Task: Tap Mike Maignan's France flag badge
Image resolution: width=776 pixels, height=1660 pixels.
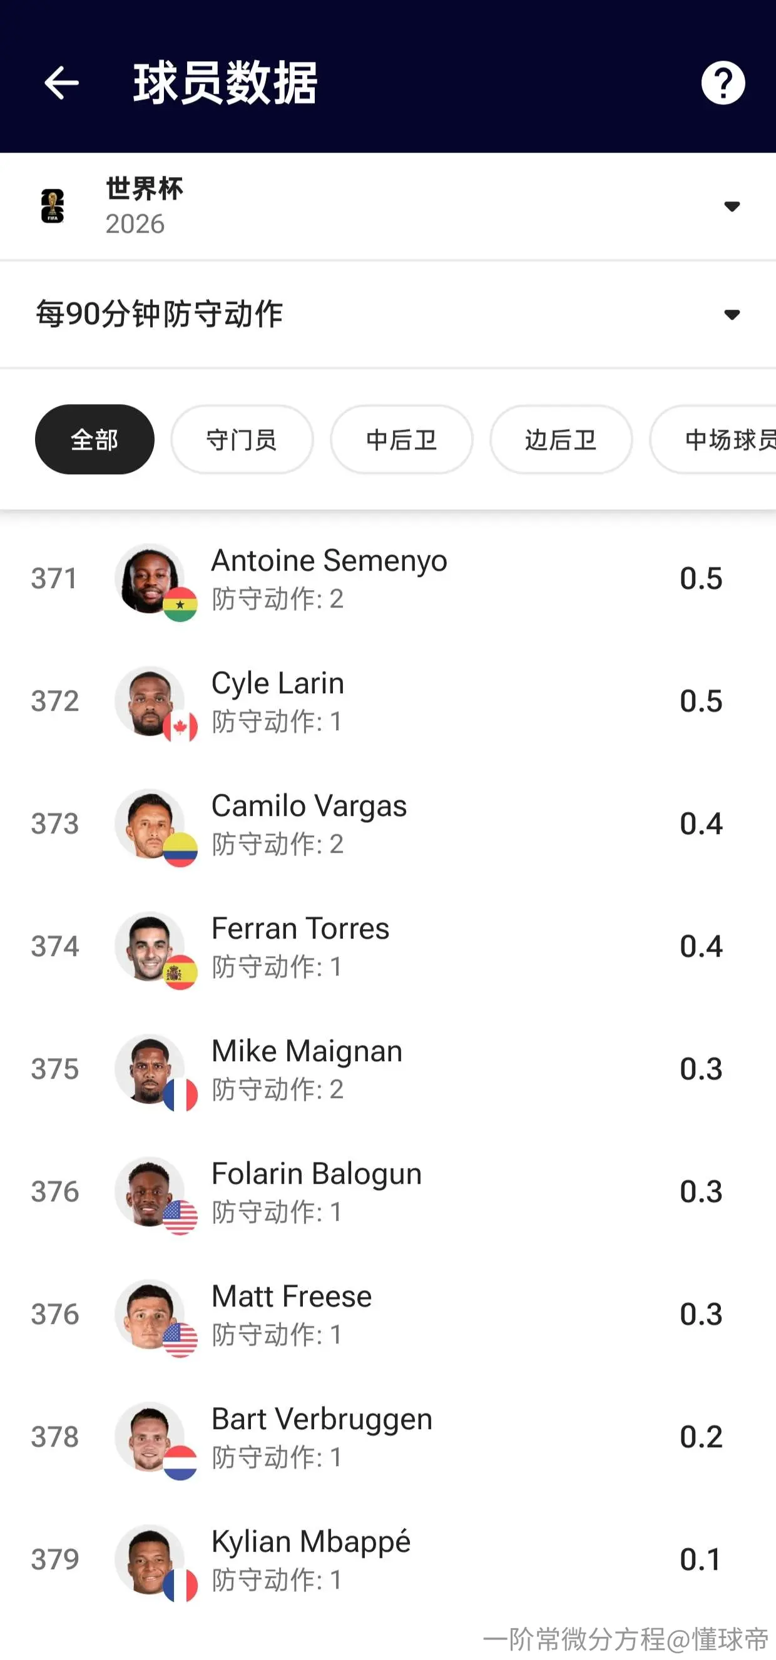Action: coord(180,1095)
